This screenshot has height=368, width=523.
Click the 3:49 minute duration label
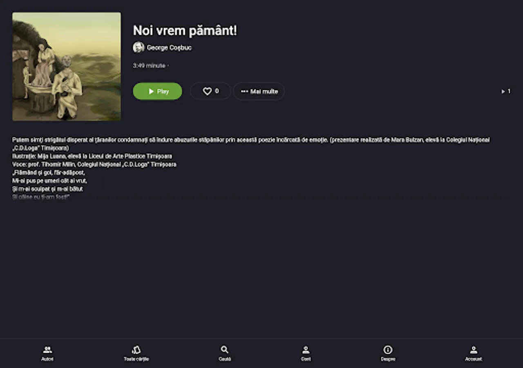point(149,65)
